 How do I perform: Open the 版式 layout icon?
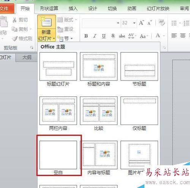60,20
